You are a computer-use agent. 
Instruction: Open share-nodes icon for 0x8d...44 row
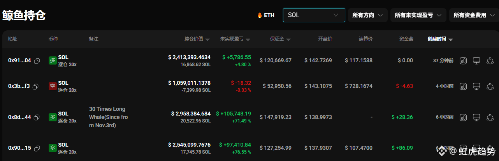click(490, 117)
